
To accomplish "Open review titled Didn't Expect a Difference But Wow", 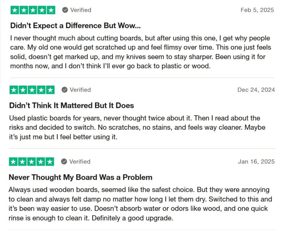I will click(75, 25).
